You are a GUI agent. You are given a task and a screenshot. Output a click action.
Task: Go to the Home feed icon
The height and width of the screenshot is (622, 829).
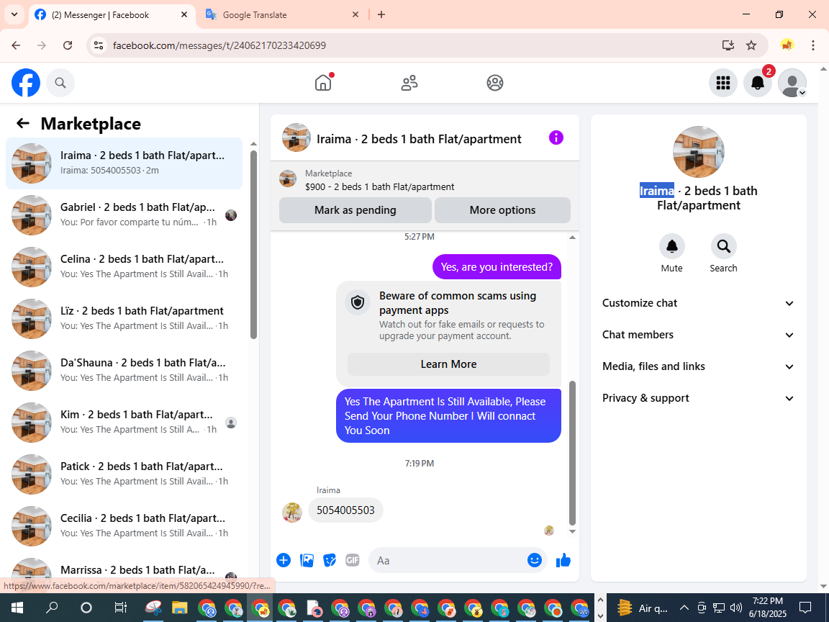pos(323,83)
